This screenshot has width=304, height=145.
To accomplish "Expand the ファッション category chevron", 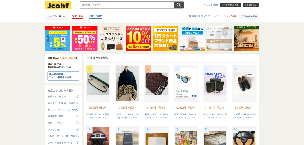I will (x=77, y=129).
